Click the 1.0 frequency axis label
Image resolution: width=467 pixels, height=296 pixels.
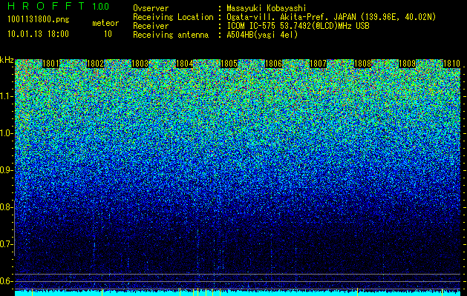point(6,133)
